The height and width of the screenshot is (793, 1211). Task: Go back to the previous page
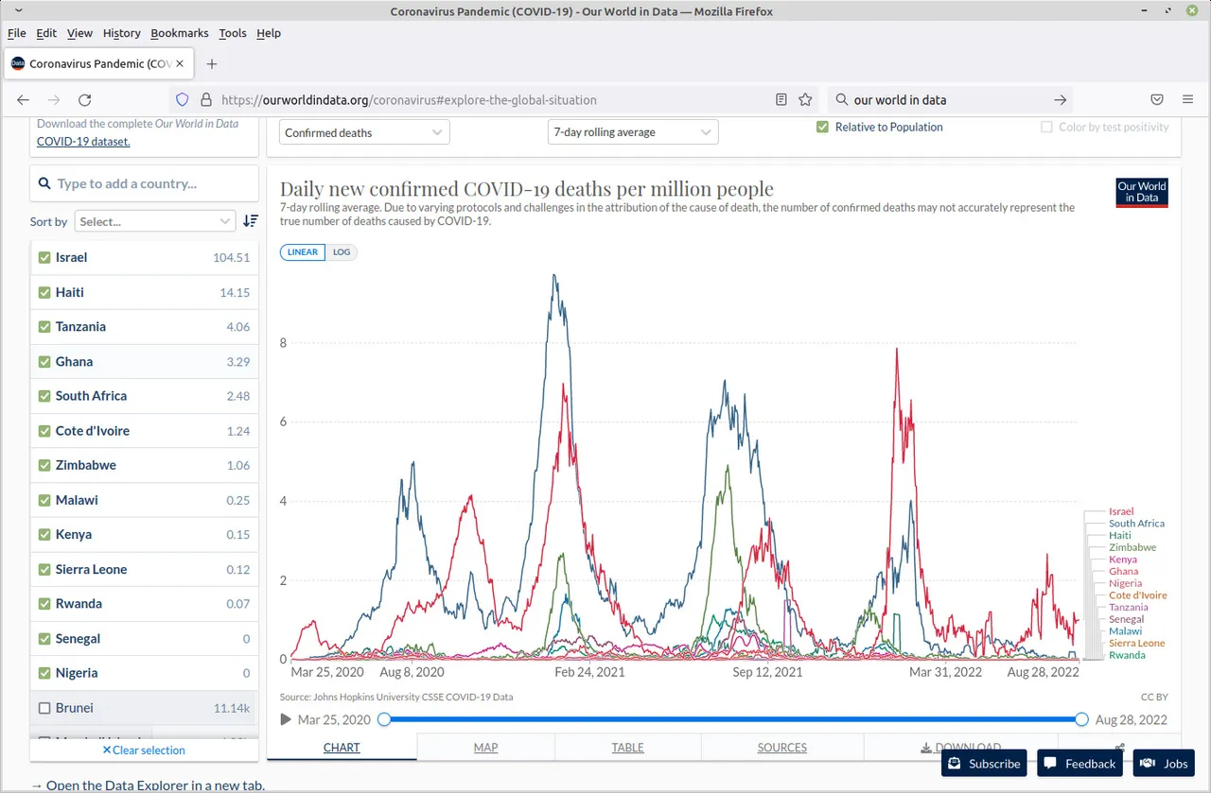[24, 99]
